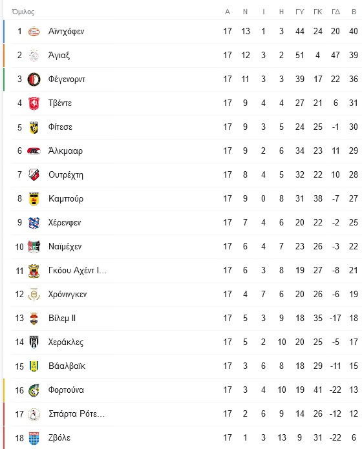Open team link Αϊντχόφεν
The image size is (362, 449).
click(66, 31)
